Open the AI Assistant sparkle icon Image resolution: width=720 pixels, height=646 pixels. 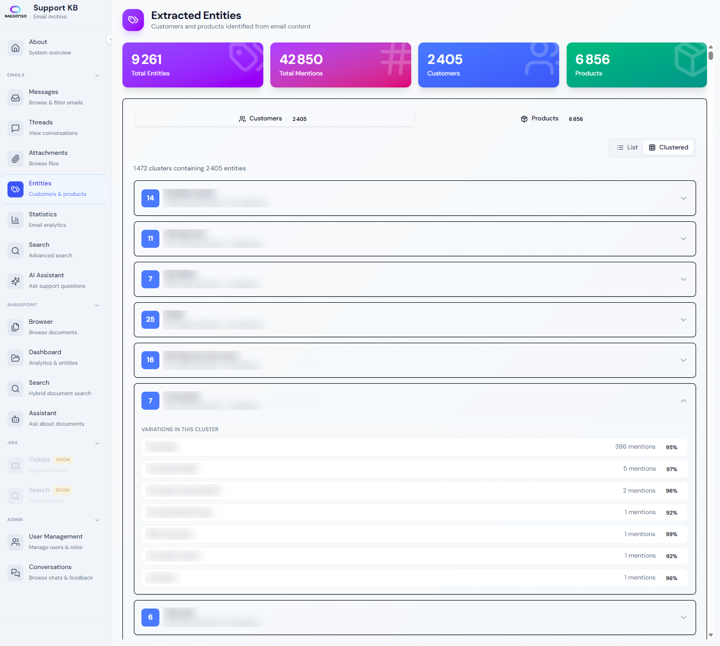(x=15, y=281)
